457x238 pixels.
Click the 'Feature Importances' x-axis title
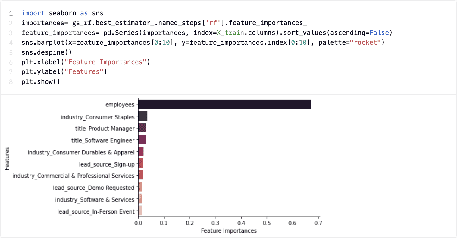(229, 231)
